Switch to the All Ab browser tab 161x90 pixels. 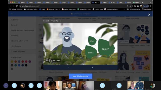[x=112, y=2]
